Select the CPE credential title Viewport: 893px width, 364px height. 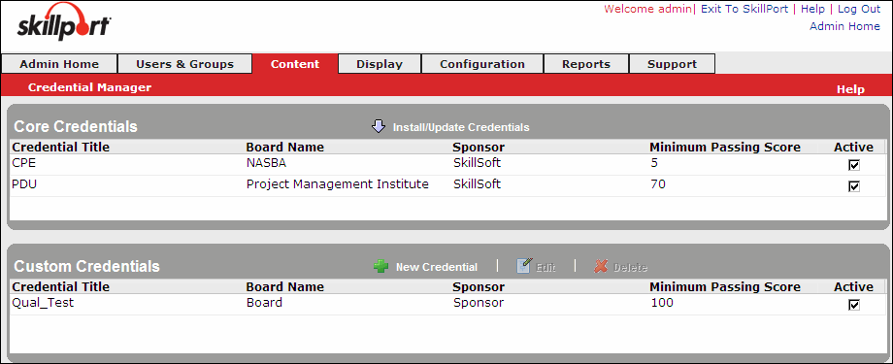[23, 163]
